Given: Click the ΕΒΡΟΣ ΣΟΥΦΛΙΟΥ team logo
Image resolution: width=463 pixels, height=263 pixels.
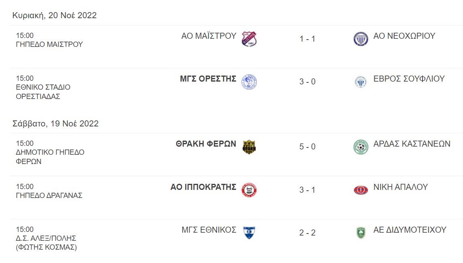Looking at the screenshot, I should tap(361, 82).
